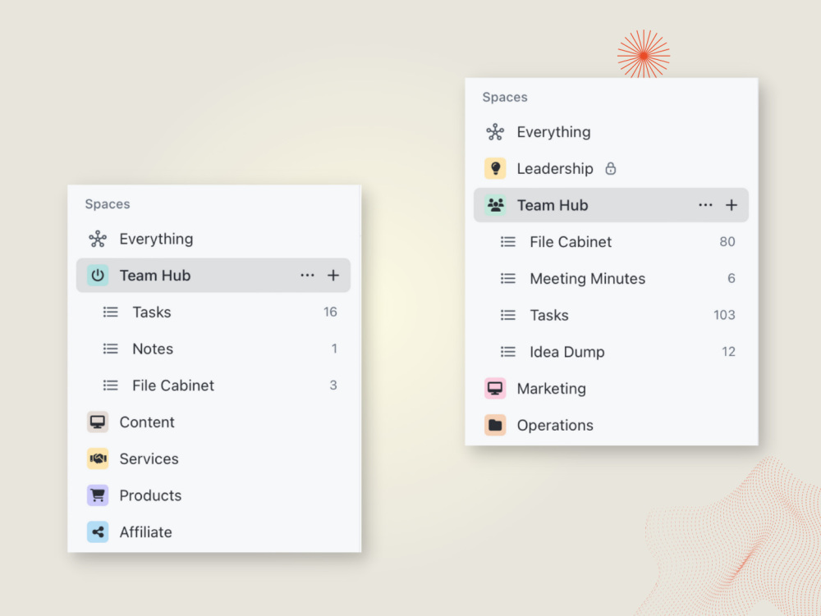Image resolution: width=821 pixels, height=616 pixels.
Task: Click the count 12 beside Idea Dump
Action: [728, 351]
